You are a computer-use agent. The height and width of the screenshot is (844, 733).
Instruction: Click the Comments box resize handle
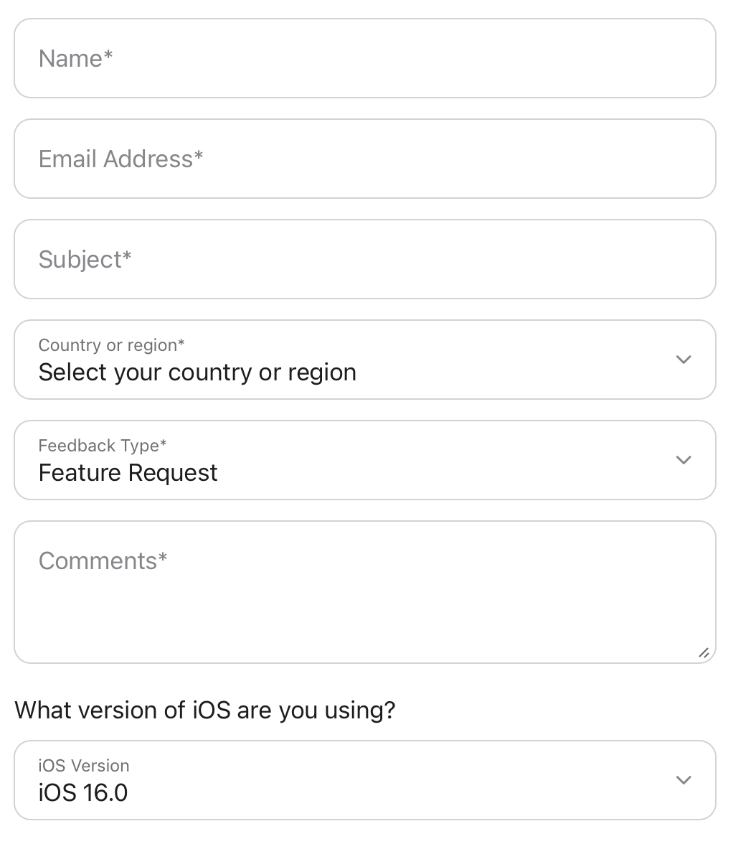pos(704,652)
